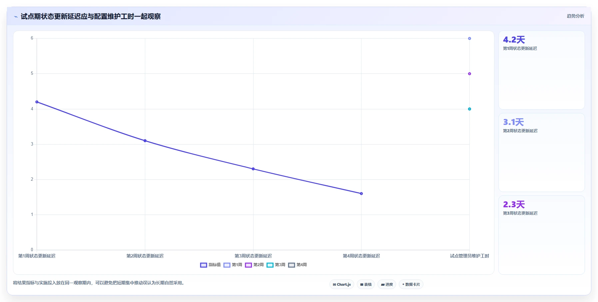The width and height of the screenshot is (598, 302).
Task: Click the trend icon beside the header title
Action: [x=16, y=17]
